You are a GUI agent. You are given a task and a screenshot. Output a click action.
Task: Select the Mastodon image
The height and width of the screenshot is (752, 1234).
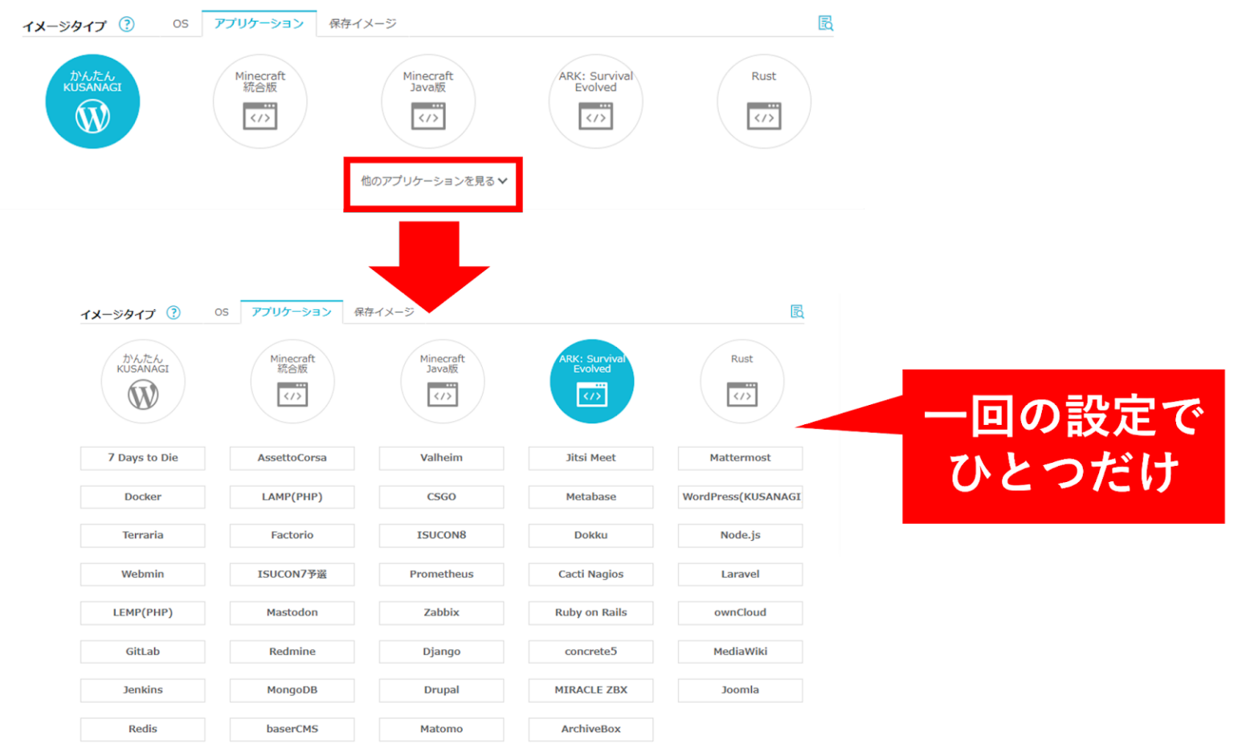(292, 612)
